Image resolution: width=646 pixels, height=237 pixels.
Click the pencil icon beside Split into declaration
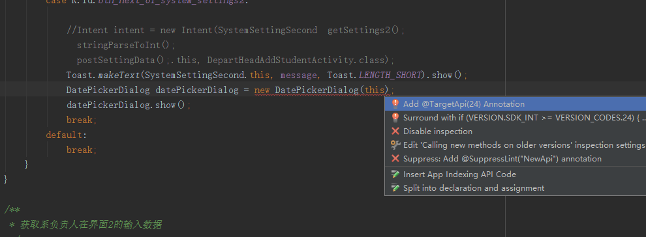[x=395, y=188]
